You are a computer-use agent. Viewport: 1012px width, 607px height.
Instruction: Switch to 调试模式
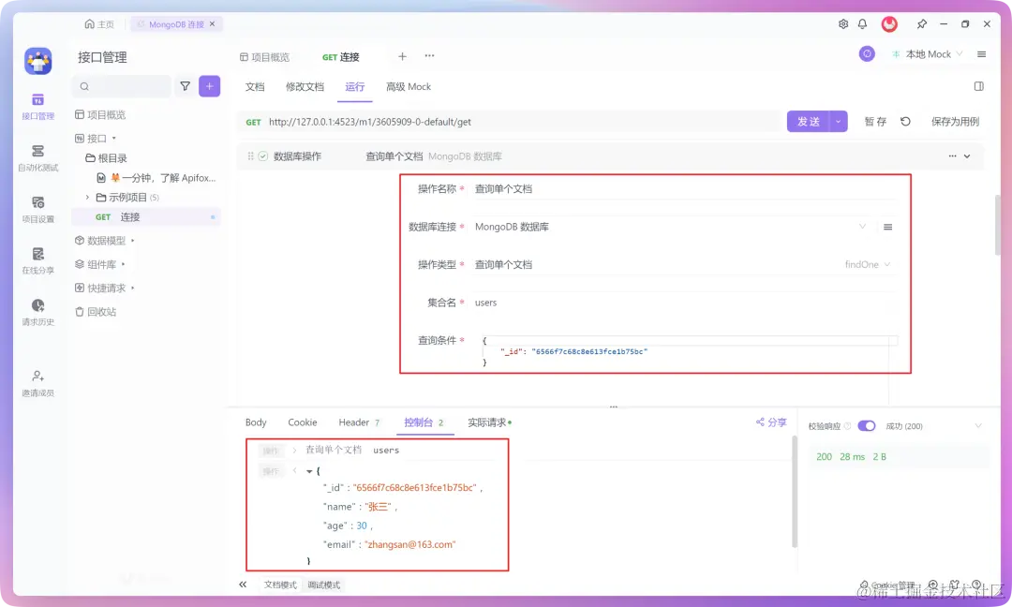[324, 585]
